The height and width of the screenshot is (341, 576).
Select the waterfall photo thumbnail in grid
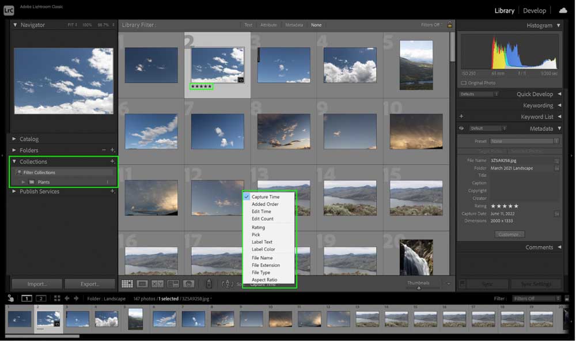pyautogui.click(x=416, y=257)
